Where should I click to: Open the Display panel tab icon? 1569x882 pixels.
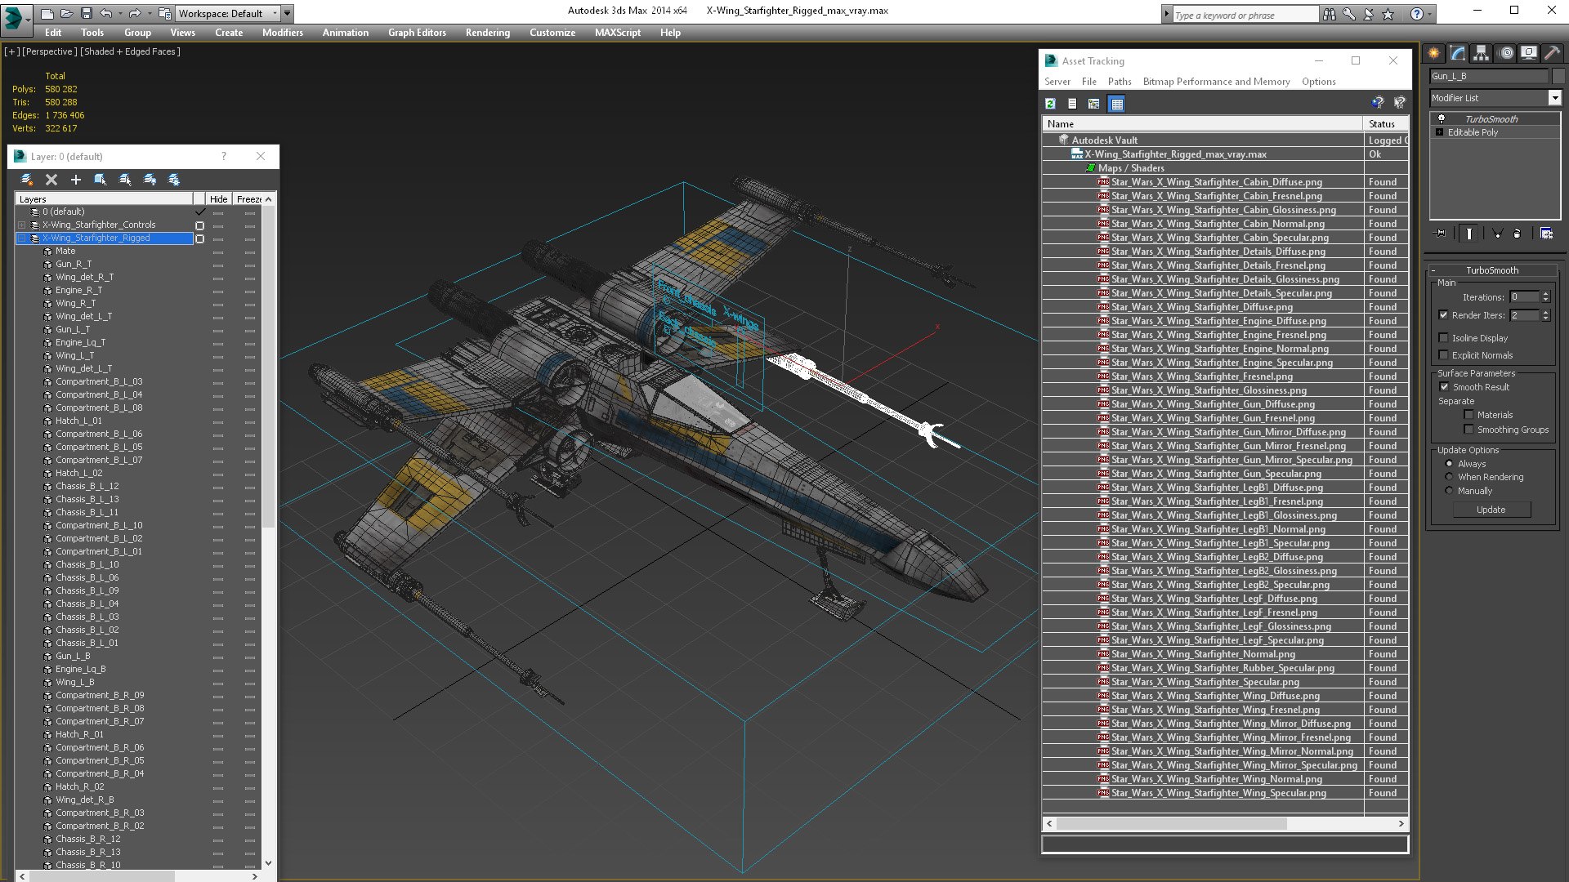pos(1529,53)
